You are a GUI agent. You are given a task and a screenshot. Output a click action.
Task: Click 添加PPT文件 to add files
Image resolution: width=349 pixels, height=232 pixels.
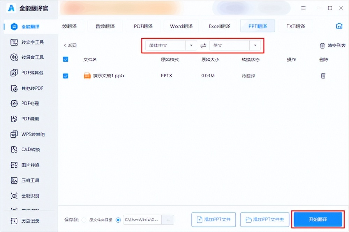214,219
